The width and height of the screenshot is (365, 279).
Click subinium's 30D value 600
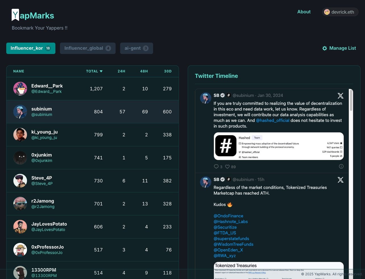(167, 112)
